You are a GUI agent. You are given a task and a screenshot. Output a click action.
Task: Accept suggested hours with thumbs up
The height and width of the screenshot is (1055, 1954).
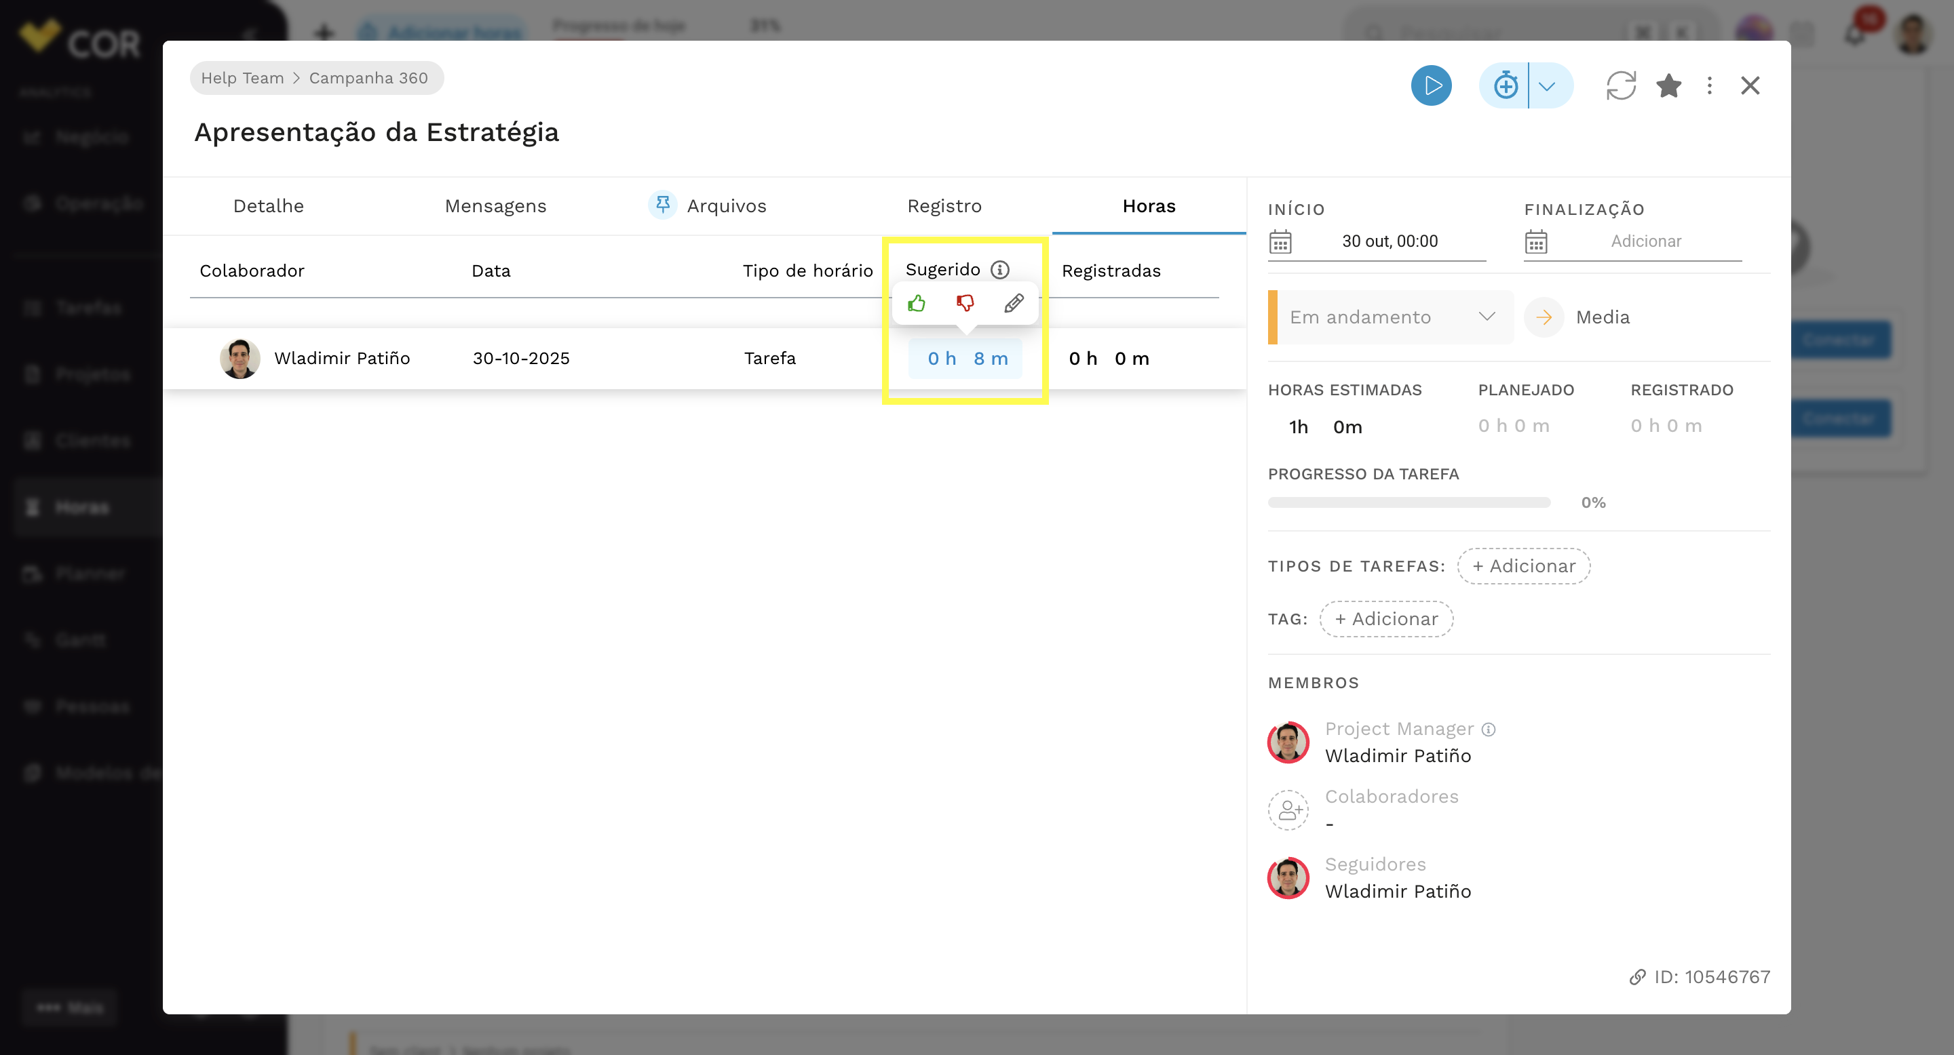coord(917,304)
